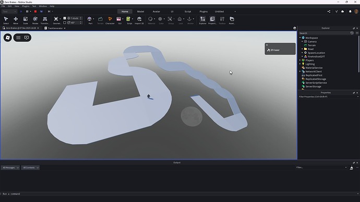
Task: Switch to the Plugins ribbon tab
Action: [x=203, y=11]
